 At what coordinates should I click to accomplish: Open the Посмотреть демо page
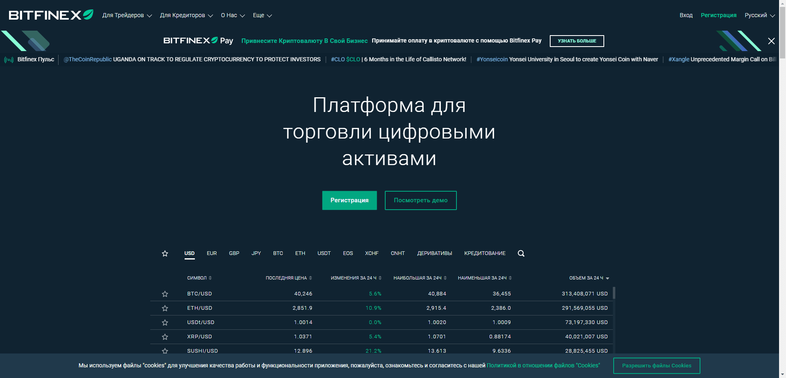pyautogui.click(x=420, y=200)
